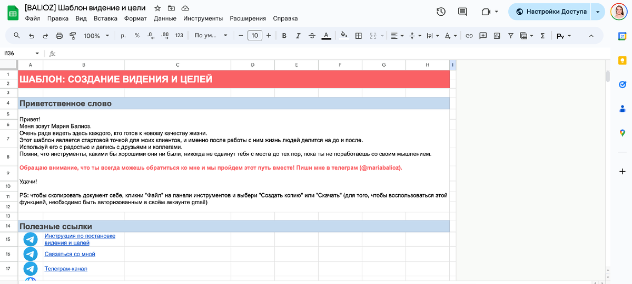
Task: Create a filter funnel icon
Action: point(510,36)
